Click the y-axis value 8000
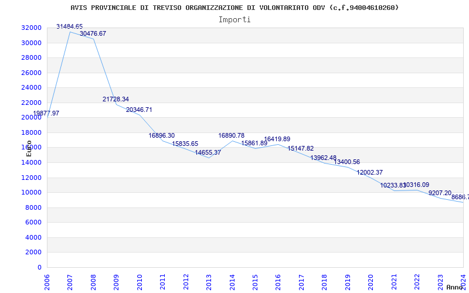 tap(33, 207)
